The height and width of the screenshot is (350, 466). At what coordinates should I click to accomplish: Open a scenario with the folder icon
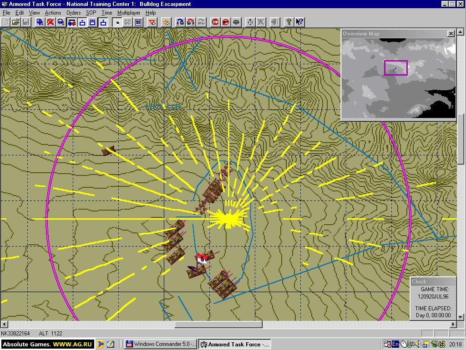16,22
